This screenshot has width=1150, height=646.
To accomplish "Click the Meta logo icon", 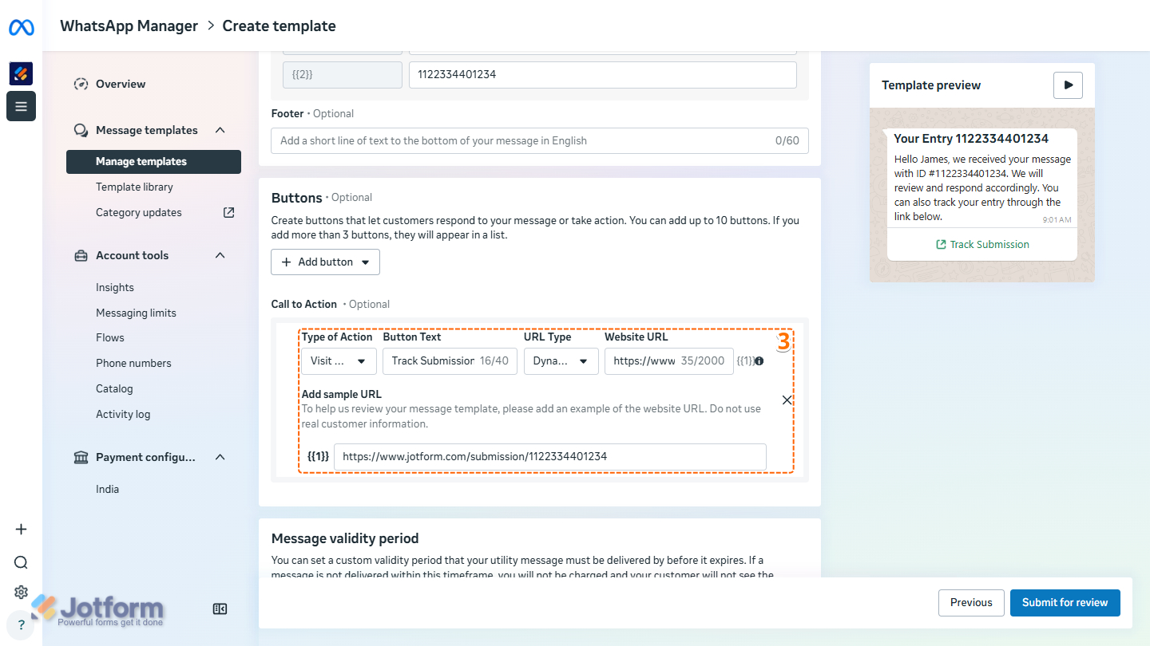I will click(x=21, y=27).
